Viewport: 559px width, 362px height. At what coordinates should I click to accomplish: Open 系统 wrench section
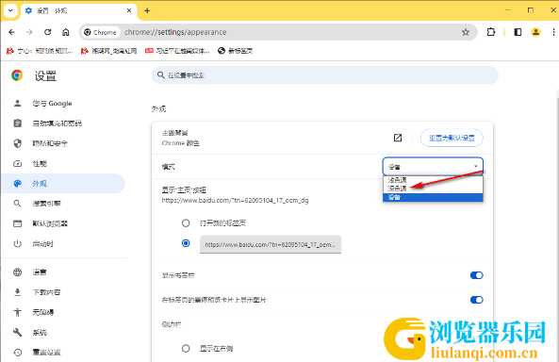pyautogui.click(x=63, y=333)
